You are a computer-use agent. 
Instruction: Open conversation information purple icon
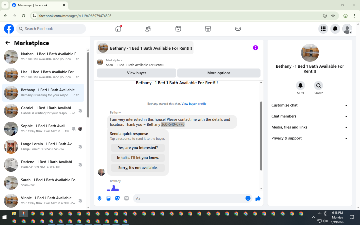coord(255,48)
